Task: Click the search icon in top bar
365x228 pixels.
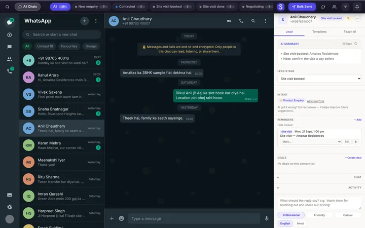Action: pyautogui.click(x=7, y=7)
